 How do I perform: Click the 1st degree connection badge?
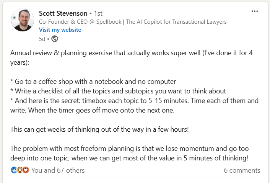click(98, 13)
